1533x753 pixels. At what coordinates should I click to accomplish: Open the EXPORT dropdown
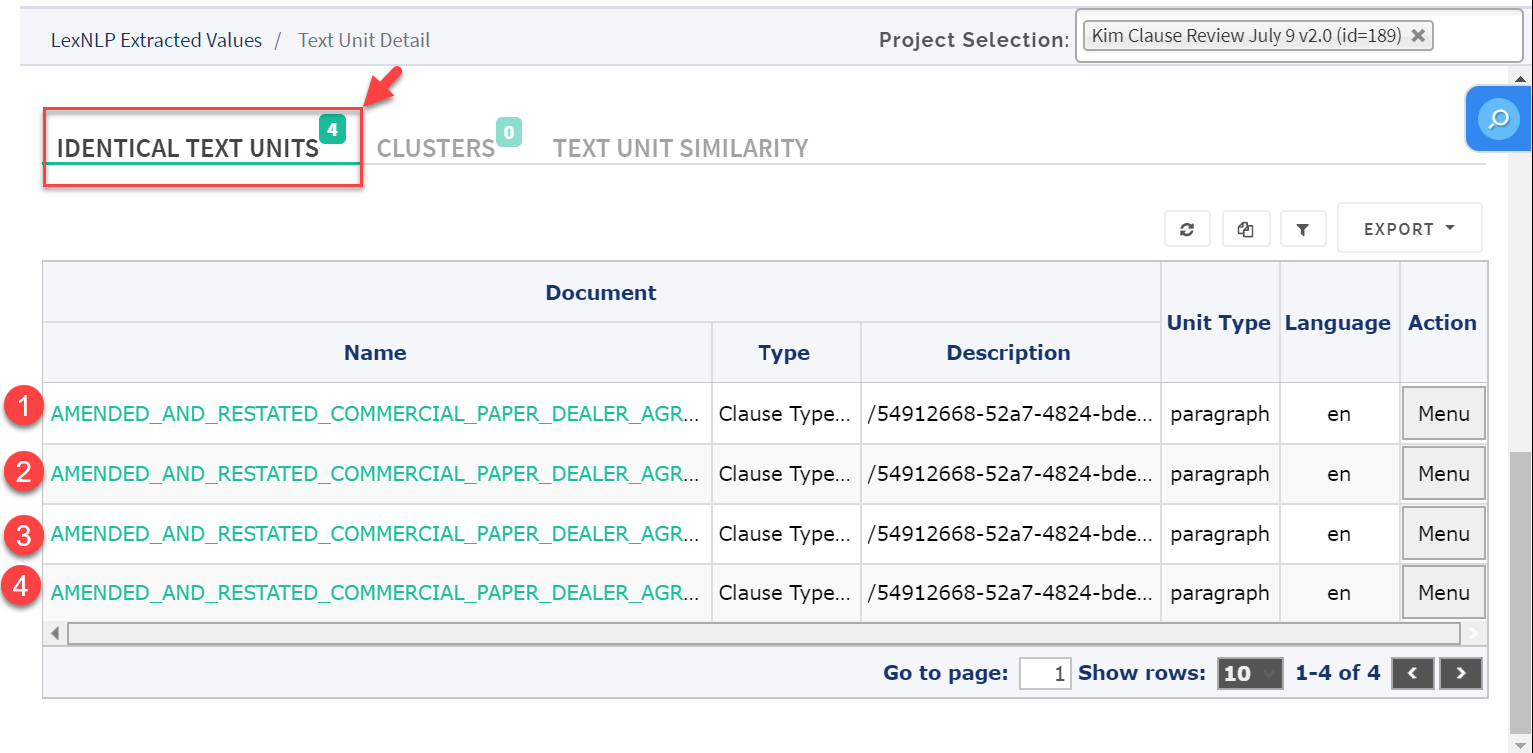1409,229
